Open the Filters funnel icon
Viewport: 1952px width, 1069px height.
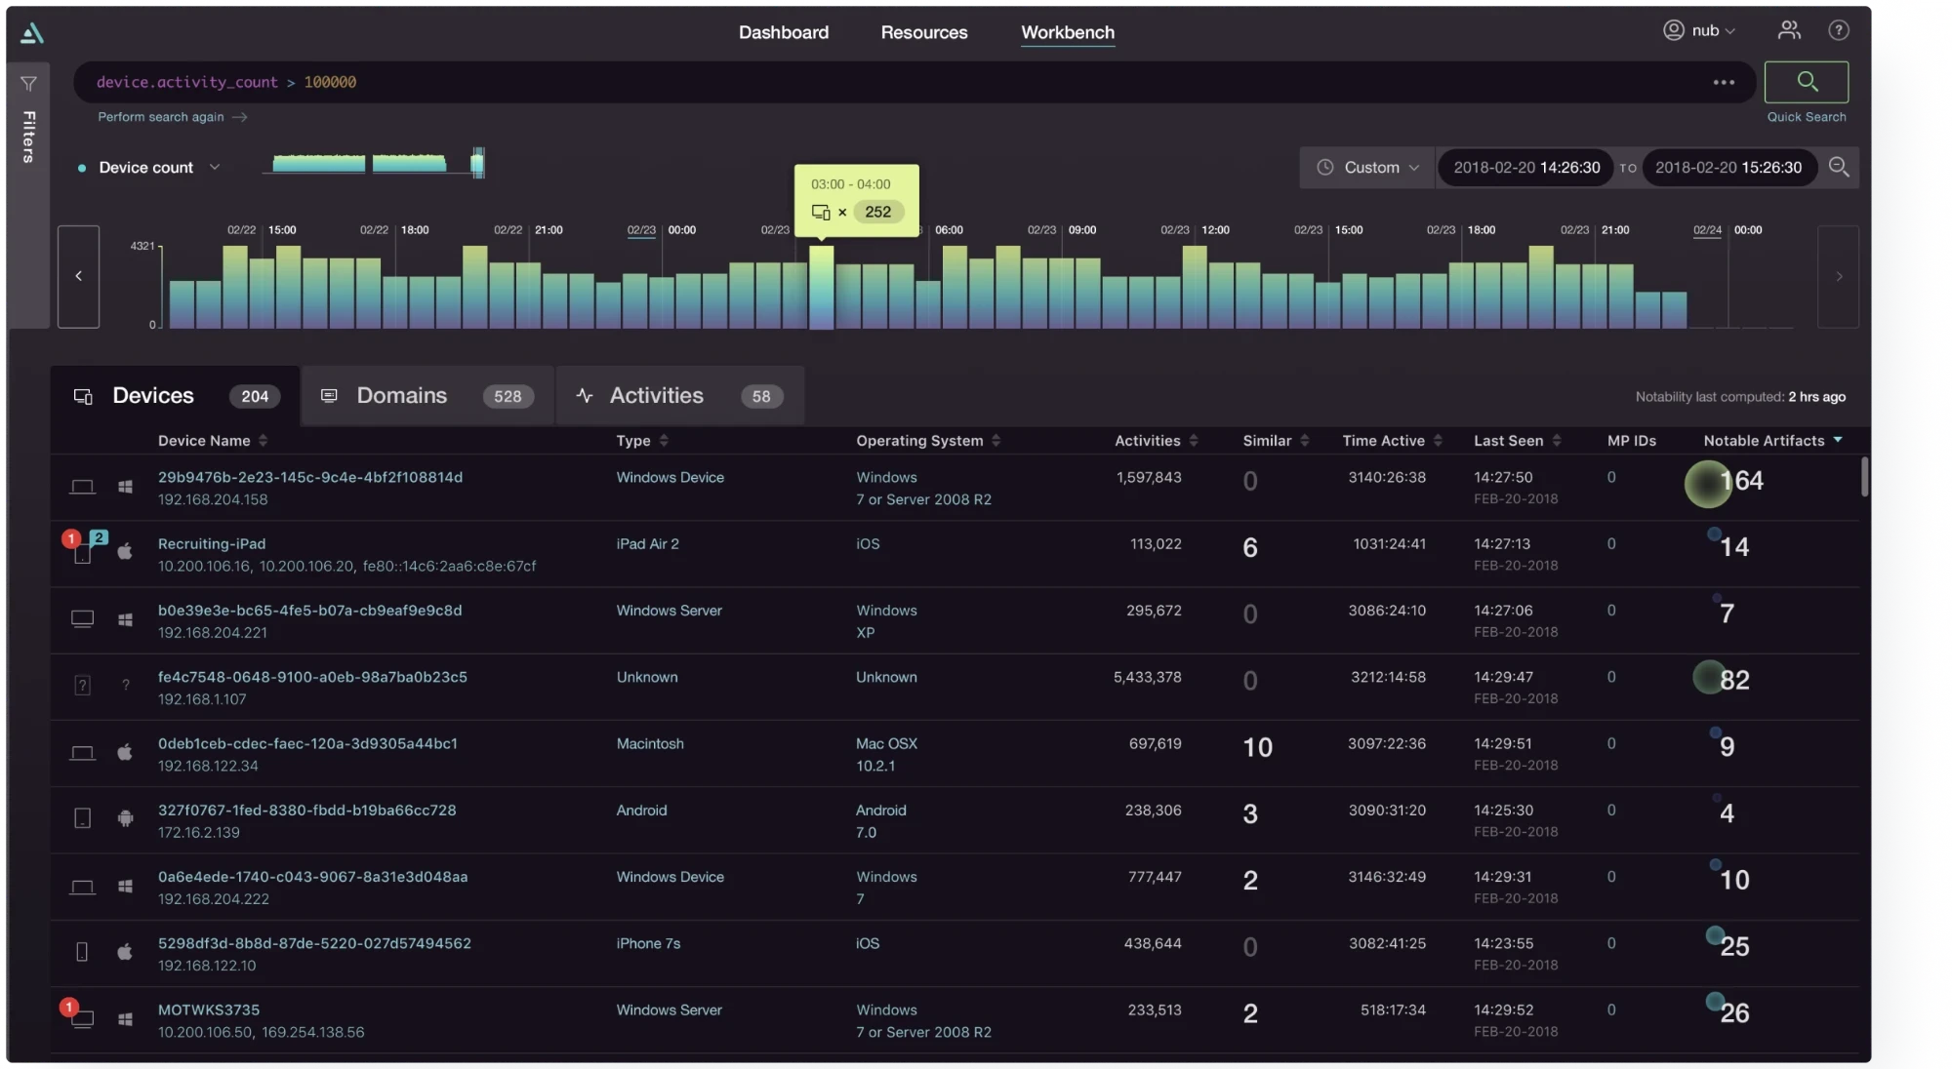pos(28,84)
